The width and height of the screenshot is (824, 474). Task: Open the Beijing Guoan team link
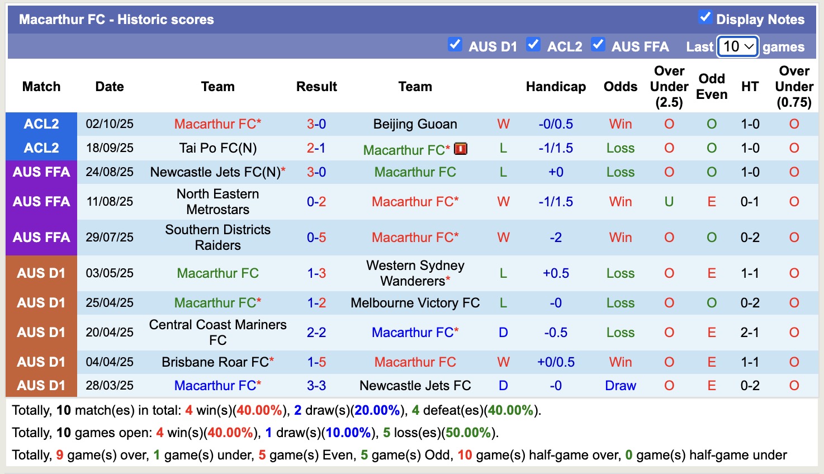tap(415, 124)
